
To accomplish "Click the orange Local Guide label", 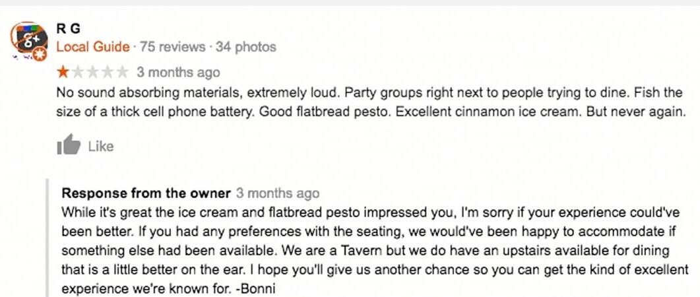I will coord(93,47).
